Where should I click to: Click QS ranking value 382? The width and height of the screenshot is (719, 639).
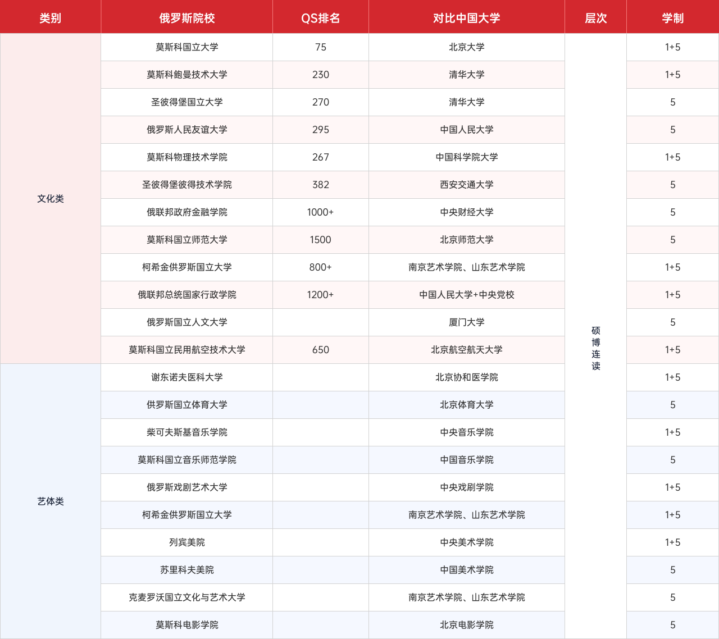pyautogui.click(x=321, y=185)
